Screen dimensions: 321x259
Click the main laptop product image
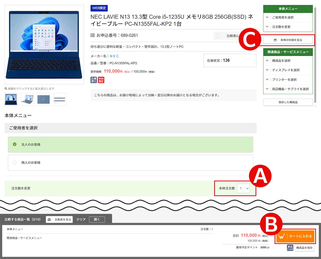click(x=44, y=45)
